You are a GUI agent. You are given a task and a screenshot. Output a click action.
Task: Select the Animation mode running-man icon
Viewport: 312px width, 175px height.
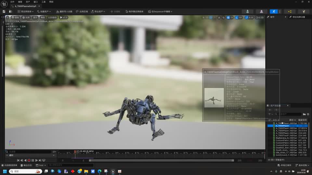274,11
